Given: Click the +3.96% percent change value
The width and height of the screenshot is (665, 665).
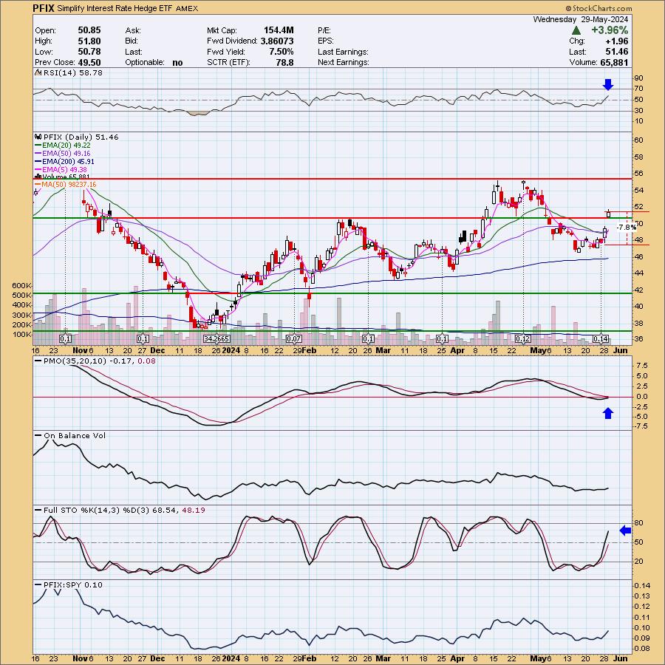Looking at the screenshot, I should coord(610,30).
